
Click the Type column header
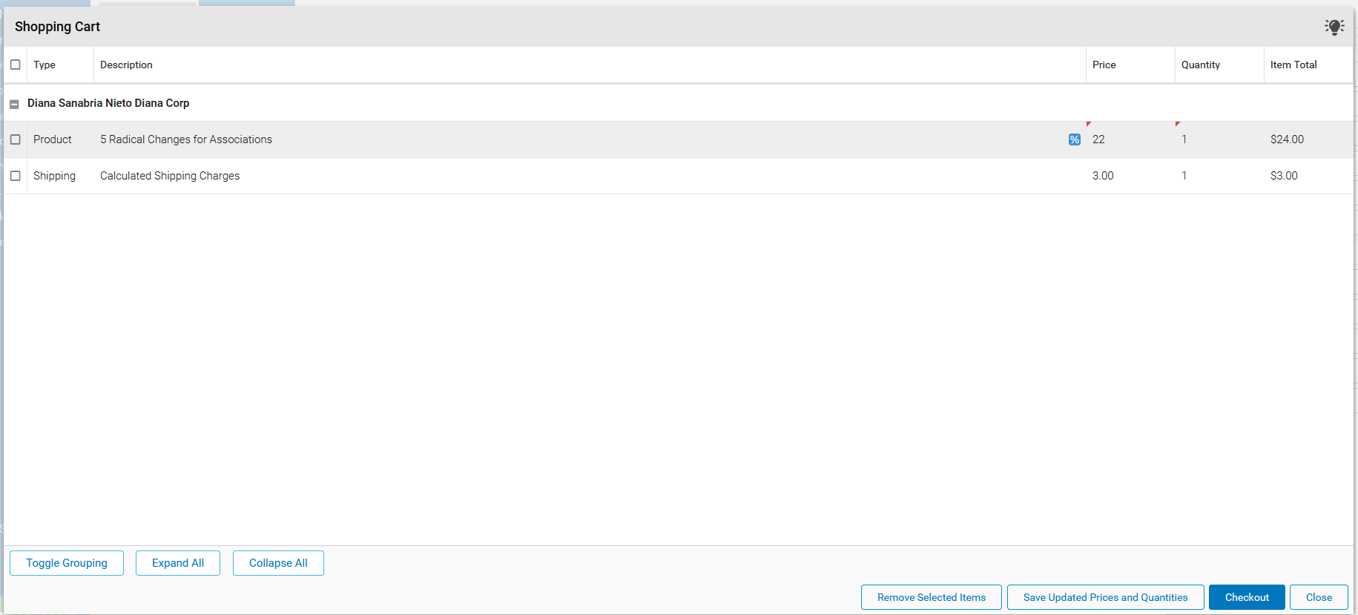tap(60, 65)
